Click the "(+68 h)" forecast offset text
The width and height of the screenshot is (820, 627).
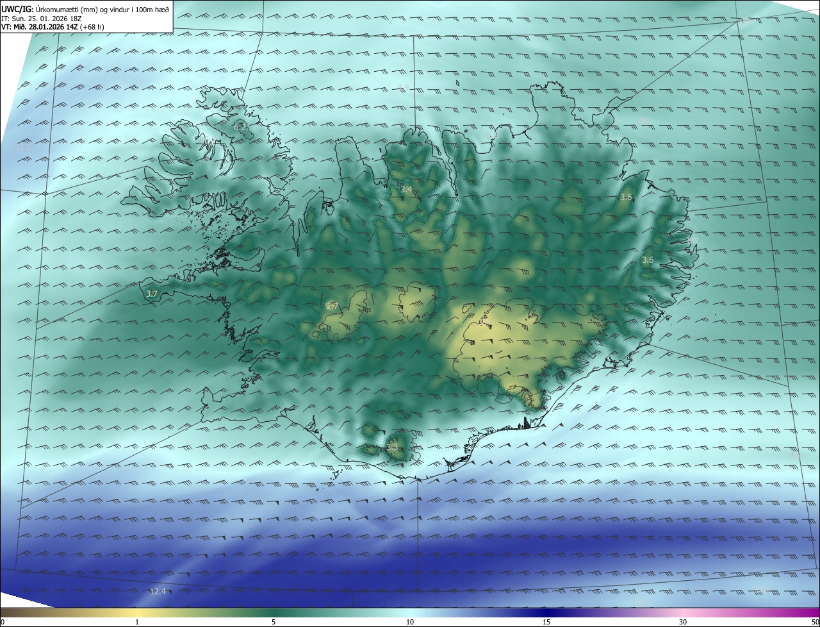click(x=93, y=27)
